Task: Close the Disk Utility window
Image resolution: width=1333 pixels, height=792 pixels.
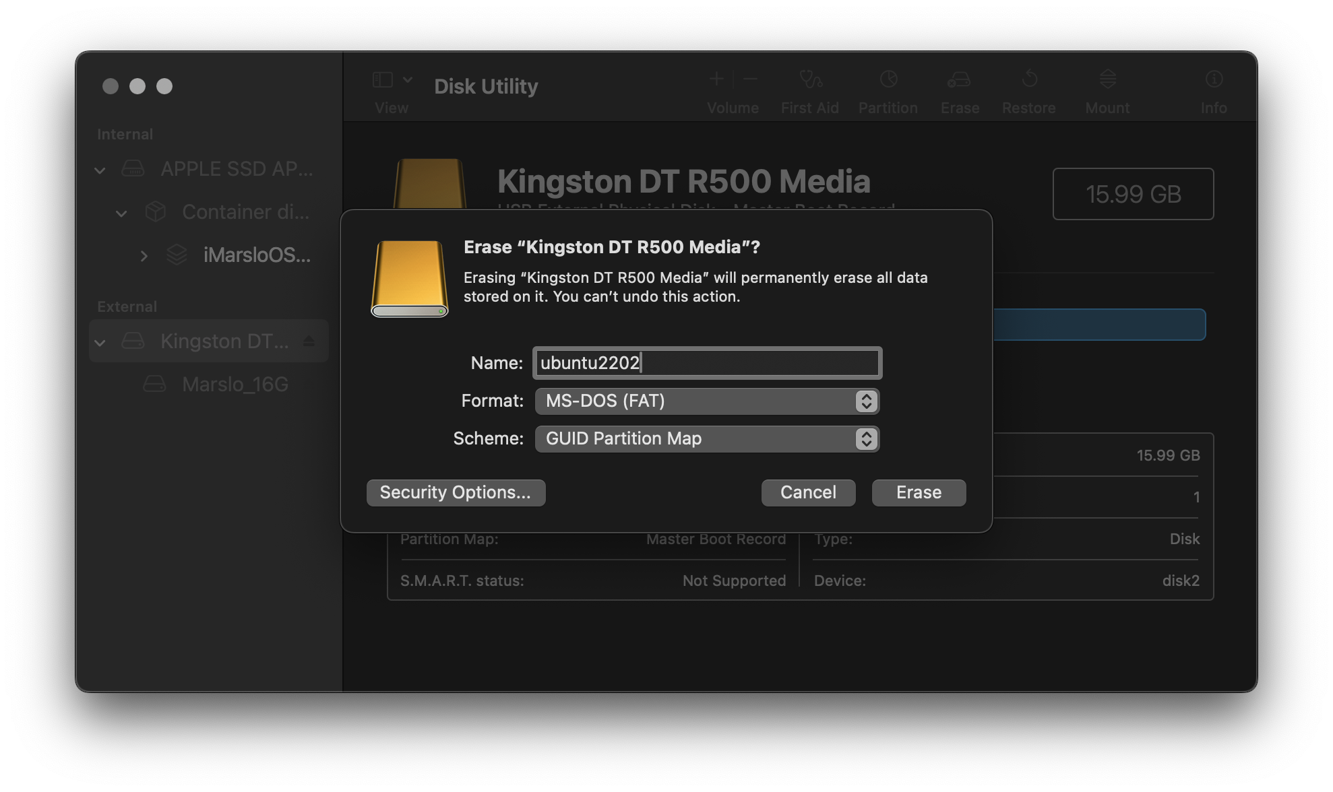Action: pyautogui.click(x=111, y=86)
